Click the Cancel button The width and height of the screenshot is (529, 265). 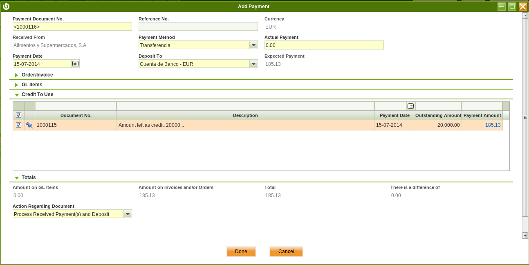coord(286,252)
